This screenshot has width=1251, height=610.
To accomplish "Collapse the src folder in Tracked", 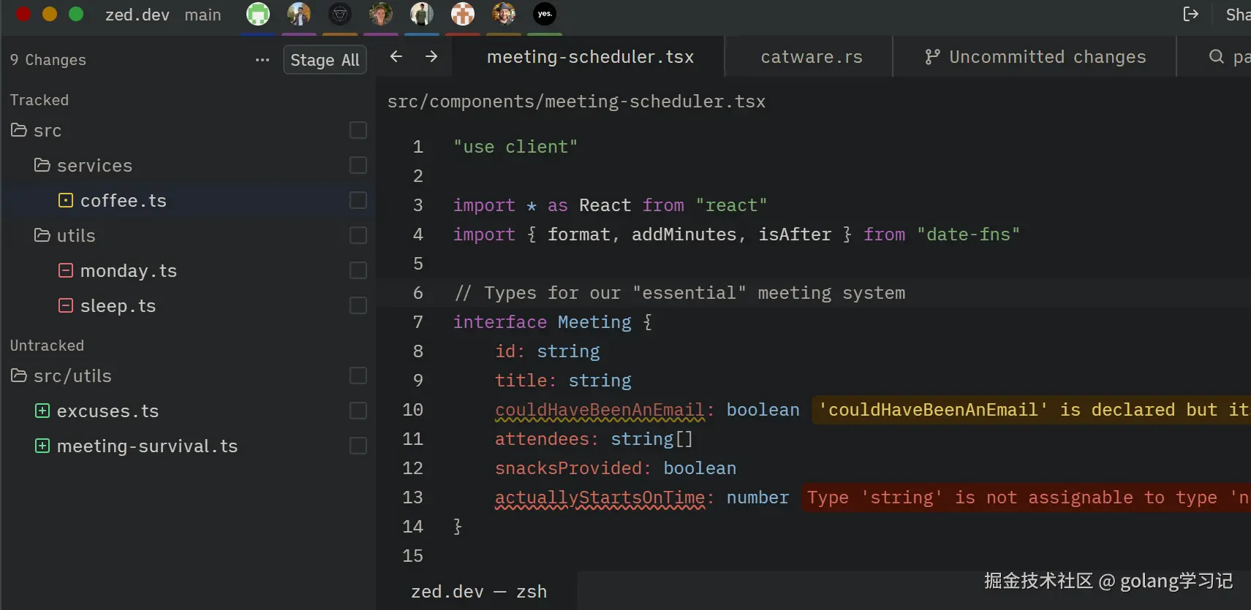I will point(19,130).
